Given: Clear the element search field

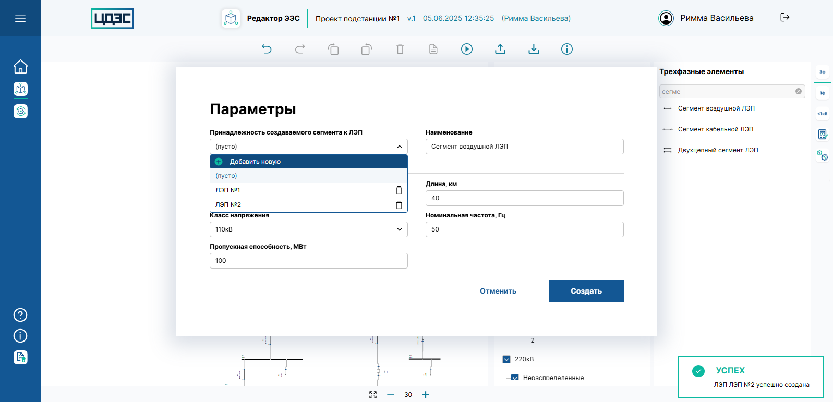Looking at the screenshot, I should point(798,91).
